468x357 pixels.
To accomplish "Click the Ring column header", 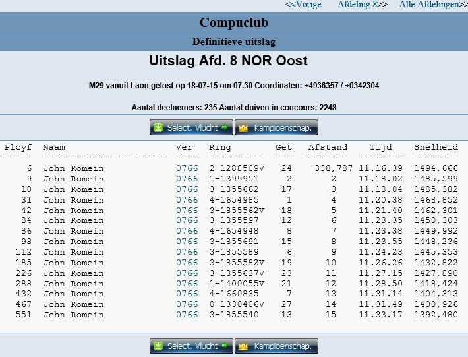I will tap(220, 147).
